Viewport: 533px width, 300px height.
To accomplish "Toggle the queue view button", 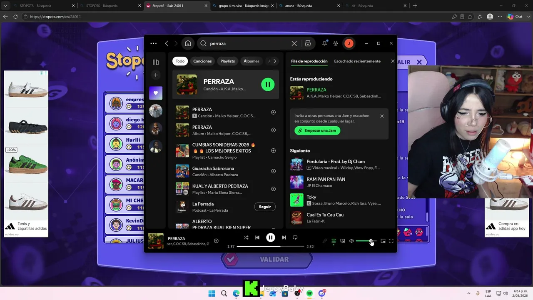I will click(x=334, y=241).
